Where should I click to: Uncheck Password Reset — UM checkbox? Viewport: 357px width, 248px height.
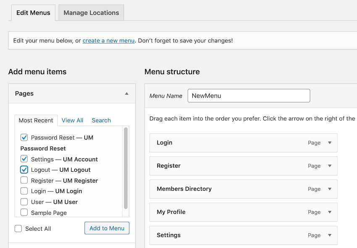point(24,137)
